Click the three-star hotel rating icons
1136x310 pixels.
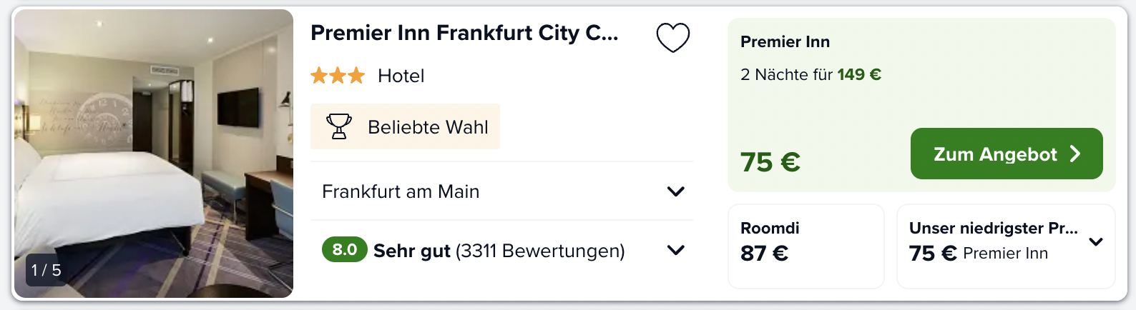click(338, 75)
